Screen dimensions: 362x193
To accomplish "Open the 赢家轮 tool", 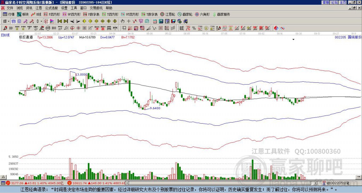I will click(185, 14).
